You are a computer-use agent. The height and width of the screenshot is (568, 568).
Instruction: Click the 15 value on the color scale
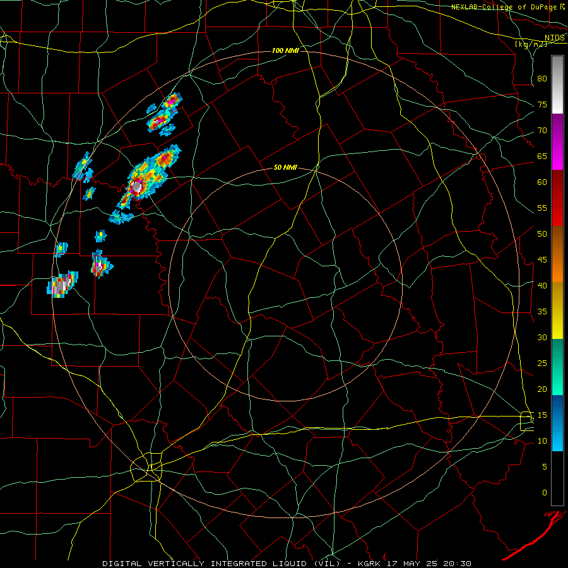pyautogui.click(x=542, y=415)
